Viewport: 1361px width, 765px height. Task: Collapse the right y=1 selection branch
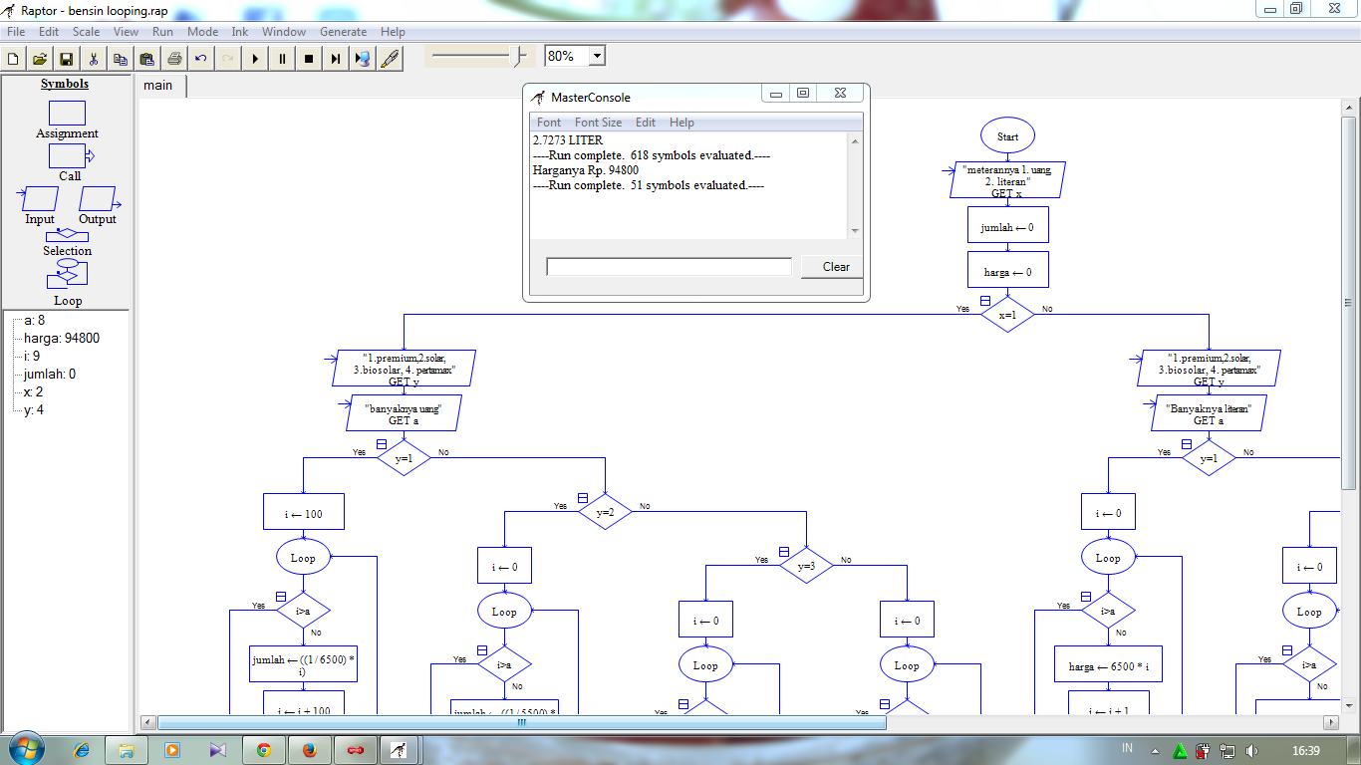click(x=1186, y=443)
